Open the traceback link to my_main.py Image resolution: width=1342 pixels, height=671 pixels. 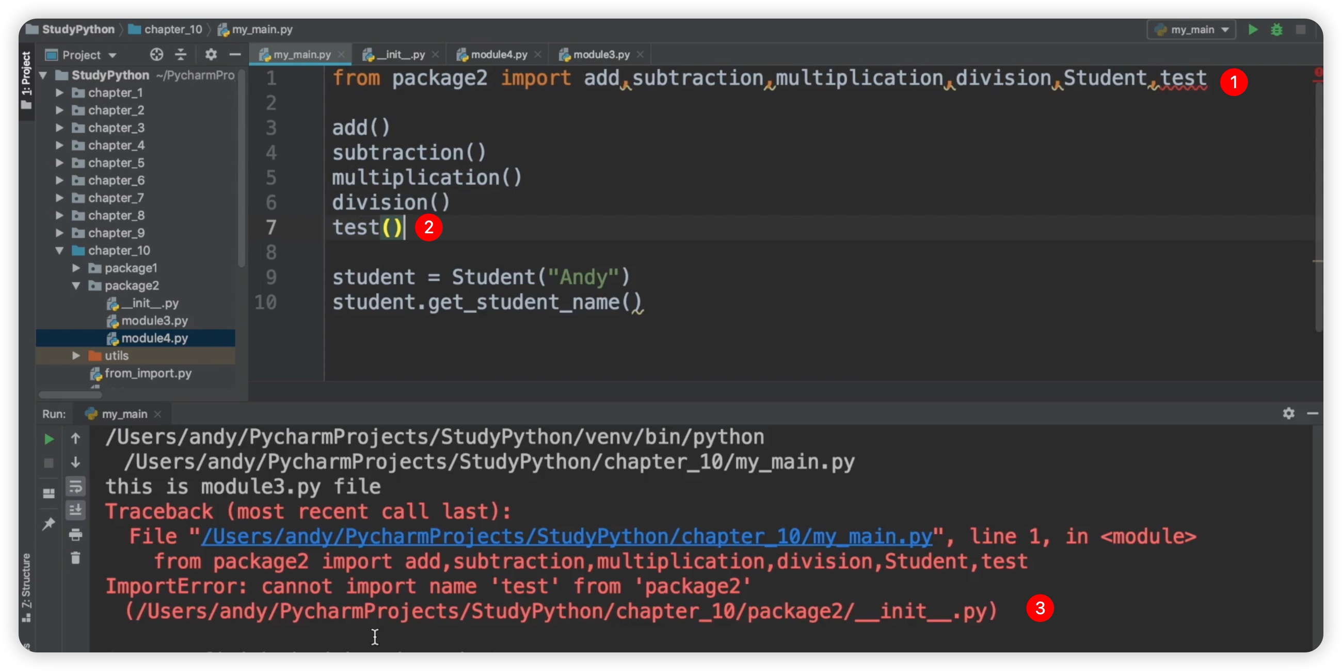point(566,537)
